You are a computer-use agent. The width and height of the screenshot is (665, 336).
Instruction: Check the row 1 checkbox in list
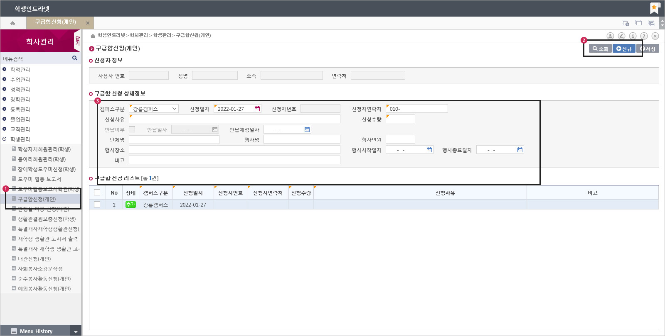(97, 205)
